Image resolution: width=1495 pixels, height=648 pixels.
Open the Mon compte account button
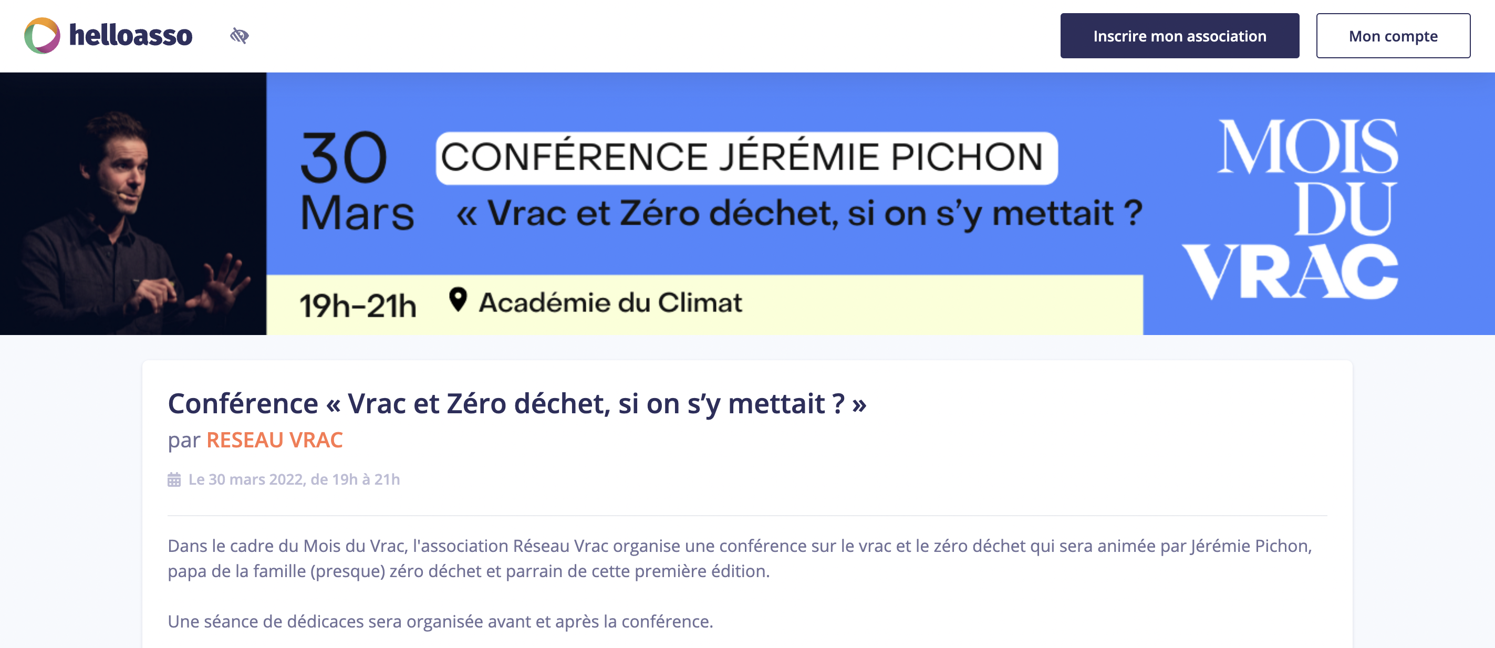point(1392,36)
